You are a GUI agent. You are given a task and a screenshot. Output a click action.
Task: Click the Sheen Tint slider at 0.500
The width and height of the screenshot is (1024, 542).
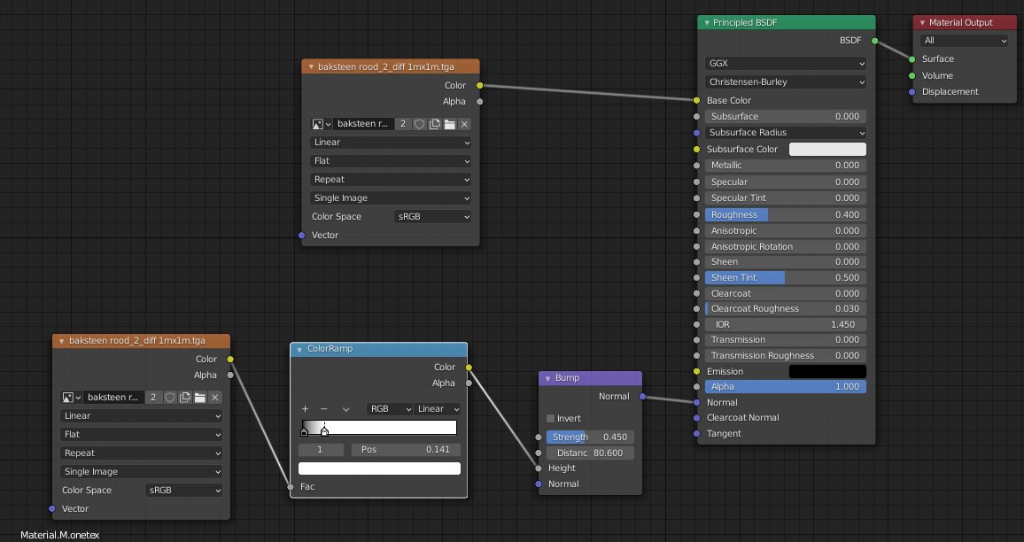click(786, 277)
